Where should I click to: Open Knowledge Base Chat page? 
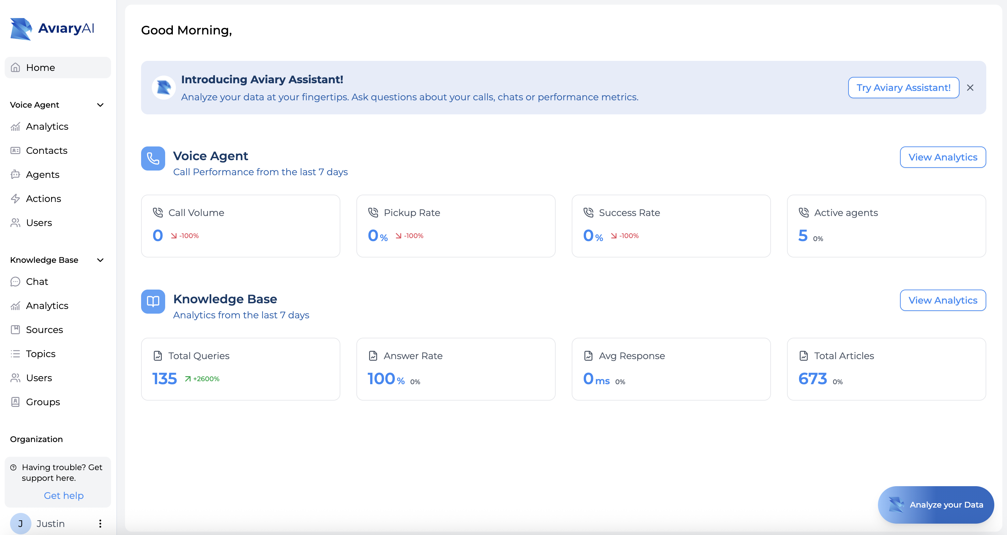click(37, 282)
